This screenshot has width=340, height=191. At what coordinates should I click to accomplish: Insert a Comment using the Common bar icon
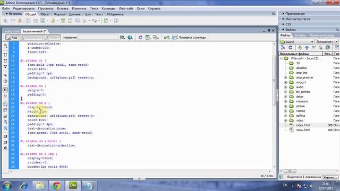(x=78, y=21)
